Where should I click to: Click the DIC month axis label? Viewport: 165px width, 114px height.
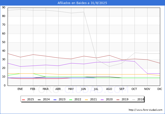coord(160,89)
